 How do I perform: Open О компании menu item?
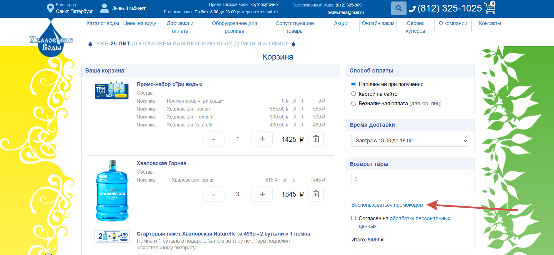453,23
